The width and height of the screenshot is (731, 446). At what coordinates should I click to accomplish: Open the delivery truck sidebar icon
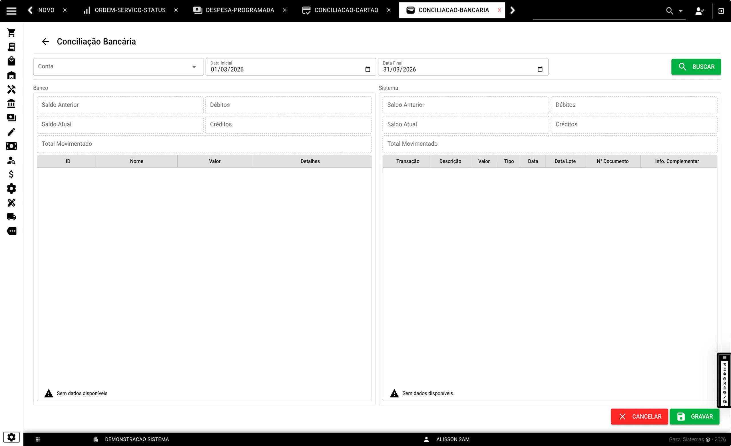11,217
